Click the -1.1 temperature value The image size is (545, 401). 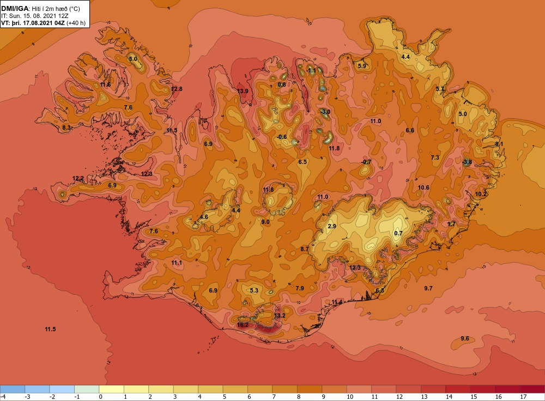pyautogui.click(x=311, y=70)
